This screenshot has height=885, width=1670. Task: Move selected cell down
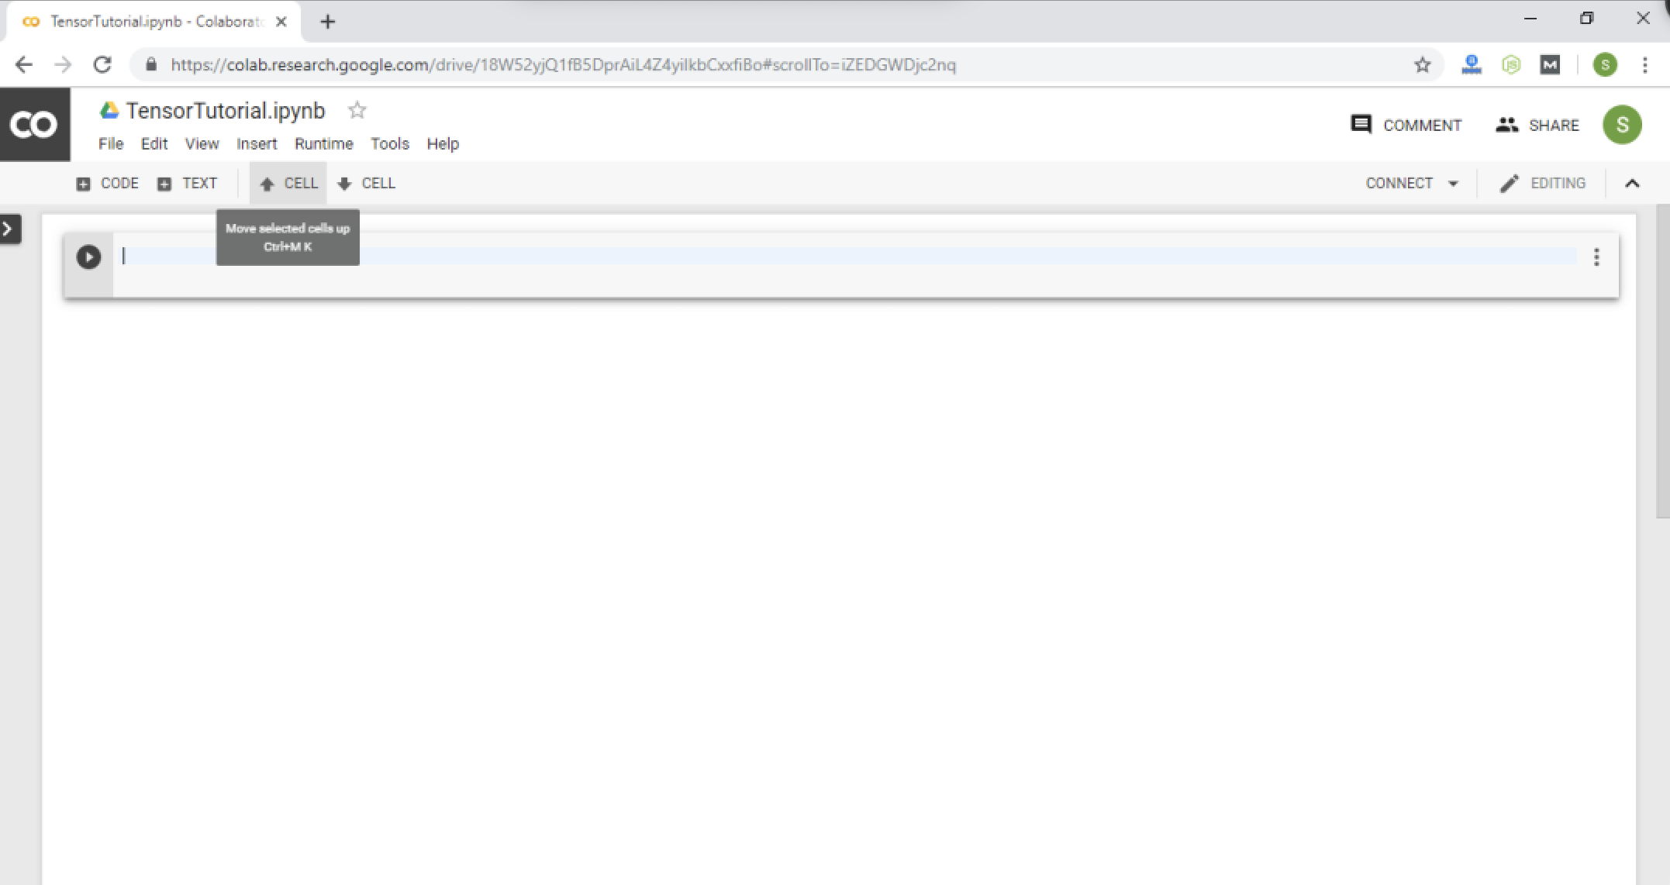click(x=367, y=184)
